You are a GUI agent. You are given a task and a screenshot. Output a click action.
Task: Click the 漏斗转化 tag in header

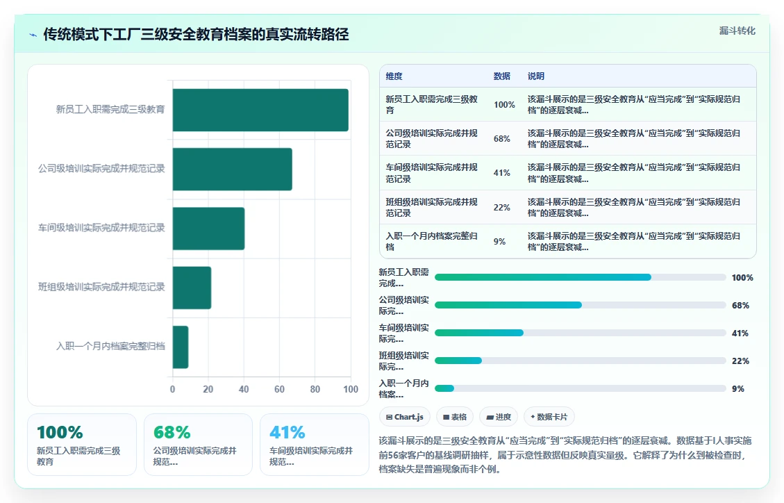(x=737, y=31)
